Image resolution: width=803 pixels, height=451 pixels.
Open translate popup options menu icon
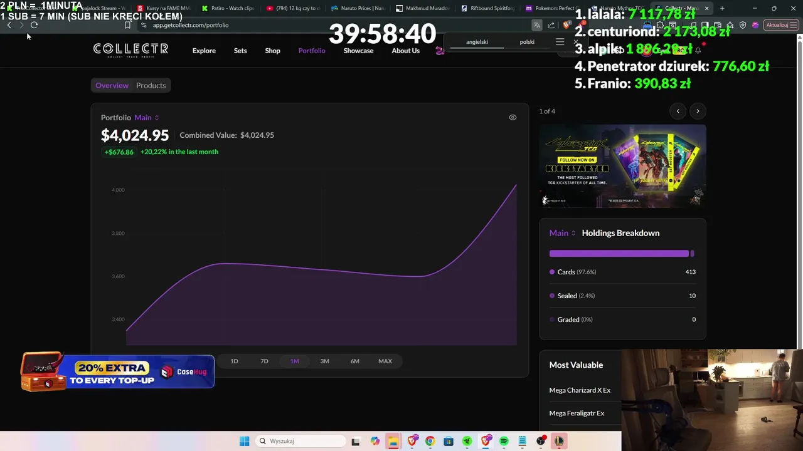point(560,42)
